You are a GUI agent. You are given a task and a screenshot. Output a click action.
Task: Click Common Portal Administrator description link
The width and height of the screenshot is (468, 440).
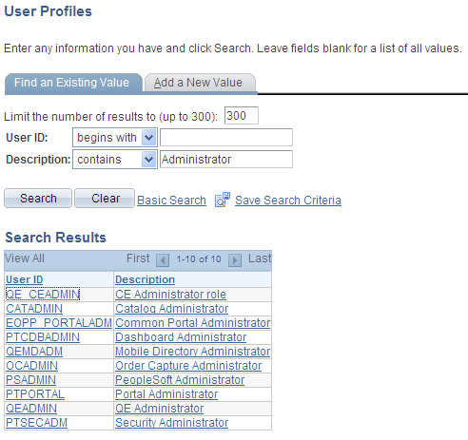tap(193, 323)
